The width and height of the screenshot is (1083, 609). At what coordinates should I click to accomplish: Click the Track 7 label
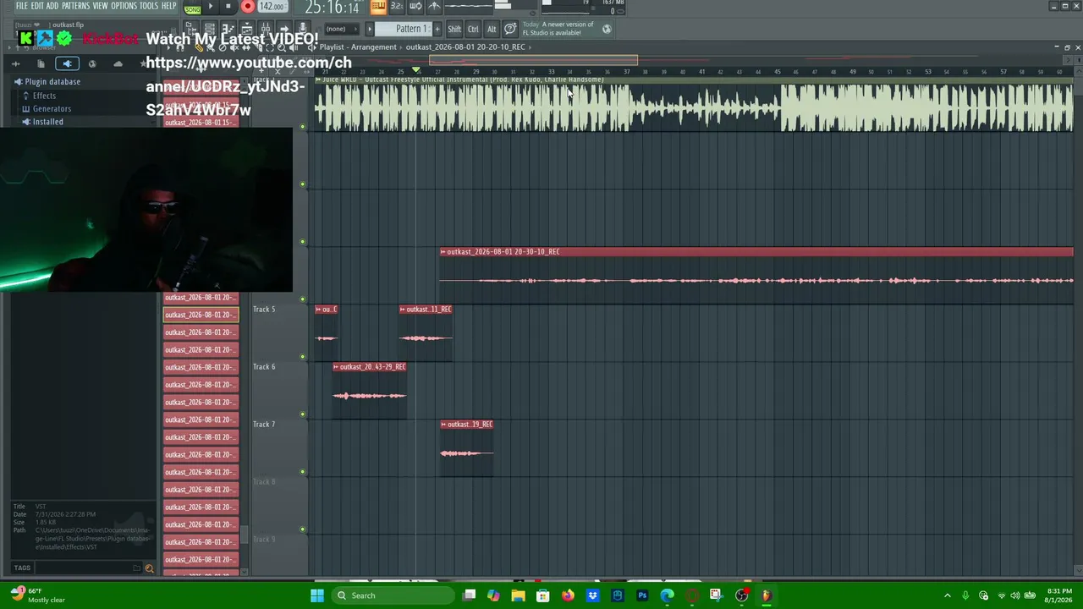pos(264,425)
